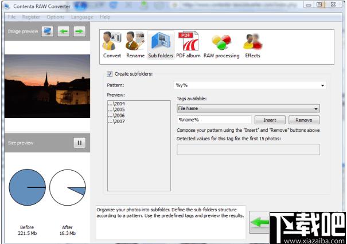
Task: Open the File menu
Action: (11, 17)
